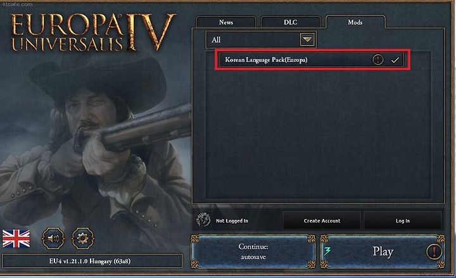Click the Create Account button
This screenshot has height=278, width=456.
(x=322, y=221)
